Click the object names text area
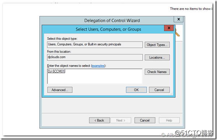Viewport: 217px width, 140px height. 95,76
